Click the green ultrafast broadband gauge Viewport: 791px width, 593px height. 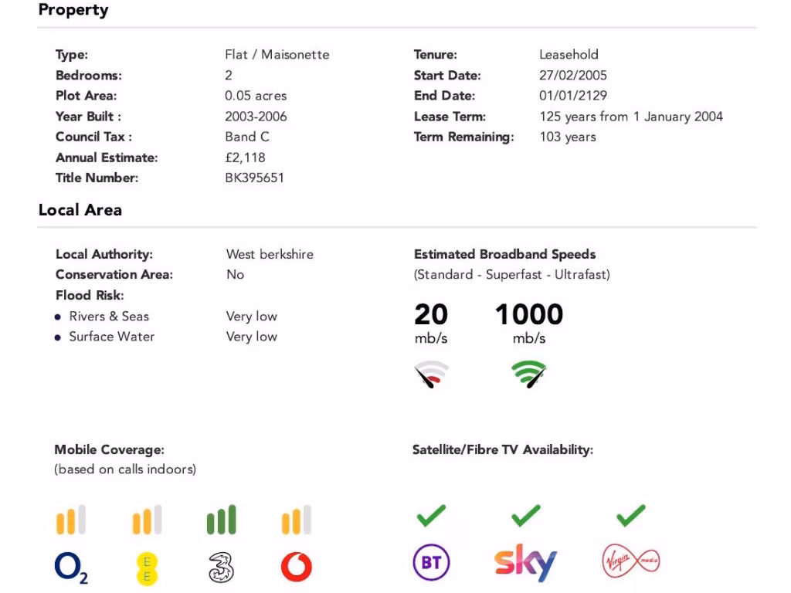[529, 374]
